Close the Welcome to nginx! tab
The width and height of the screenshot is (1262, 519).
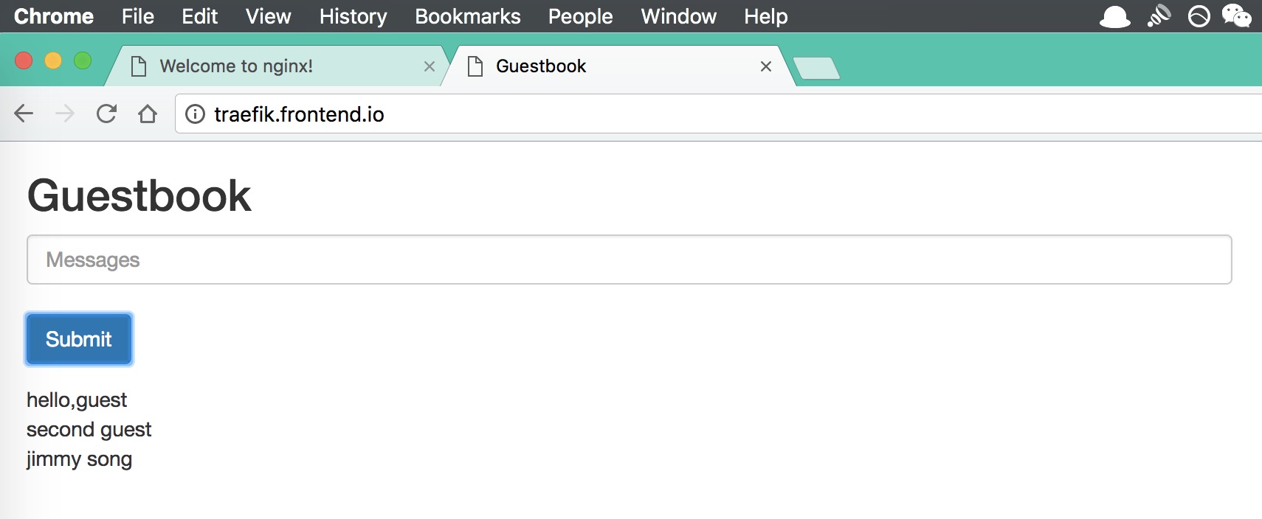[430, 66]
